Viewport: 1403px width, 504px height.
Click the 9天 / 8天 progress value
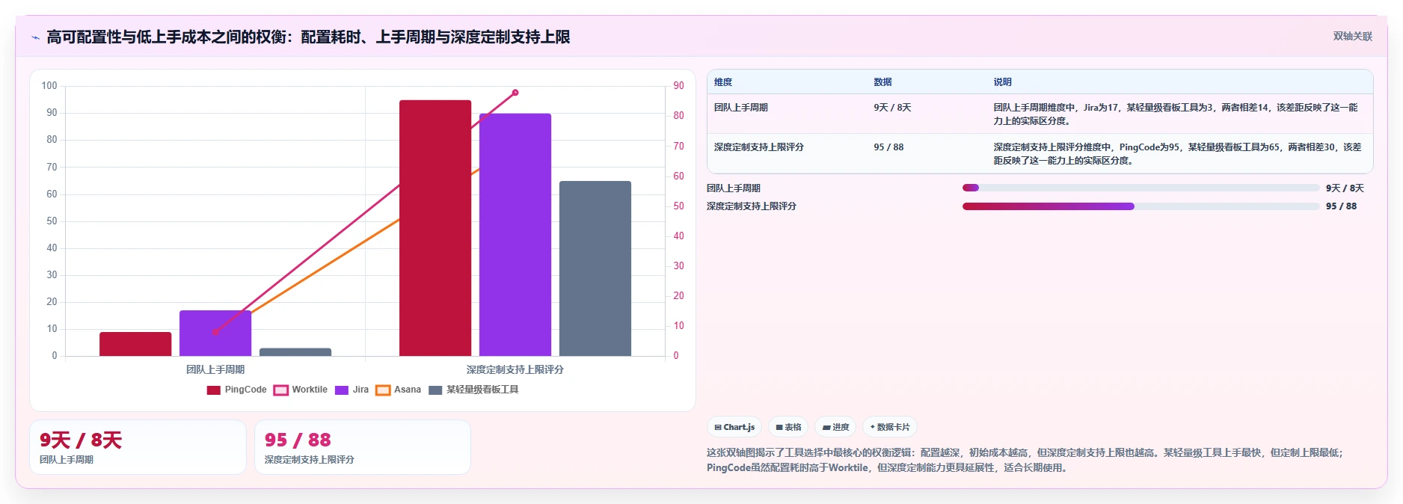pyautogui.click(x=1345, y=188)
